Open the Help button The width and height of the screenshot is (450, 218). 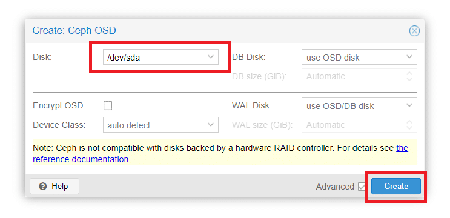(55, 187)
